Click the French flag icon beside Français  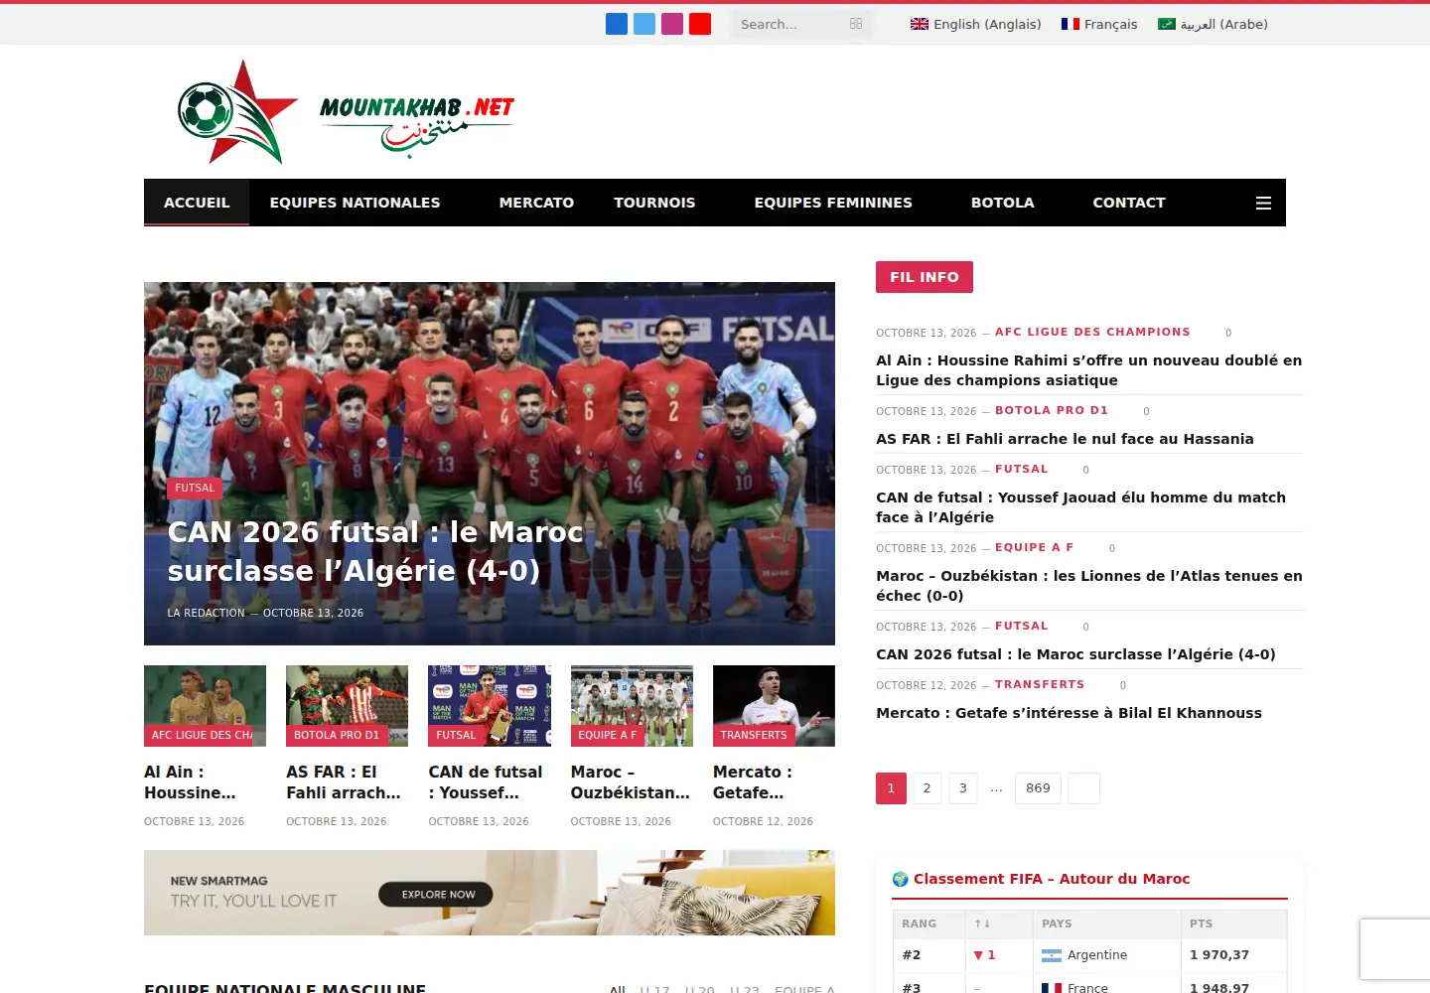pos(1071,24)
